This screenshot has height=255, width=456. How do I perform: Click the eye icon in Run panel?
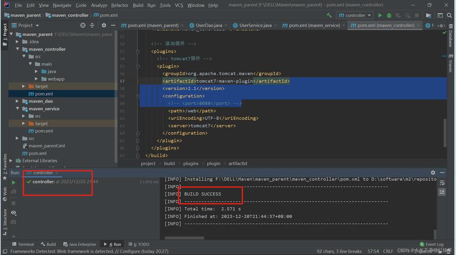14,213
